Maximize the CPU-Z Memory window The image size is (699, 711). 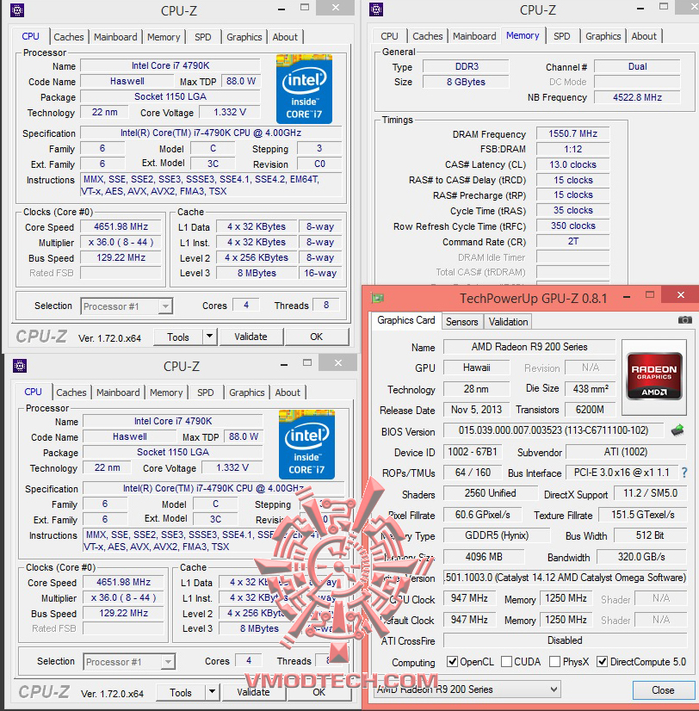coord(664,6)
